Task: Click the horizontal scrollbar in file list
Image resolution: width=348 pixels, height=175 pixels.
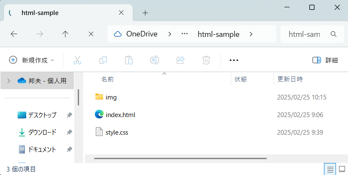Action: [x=180, y=158]
